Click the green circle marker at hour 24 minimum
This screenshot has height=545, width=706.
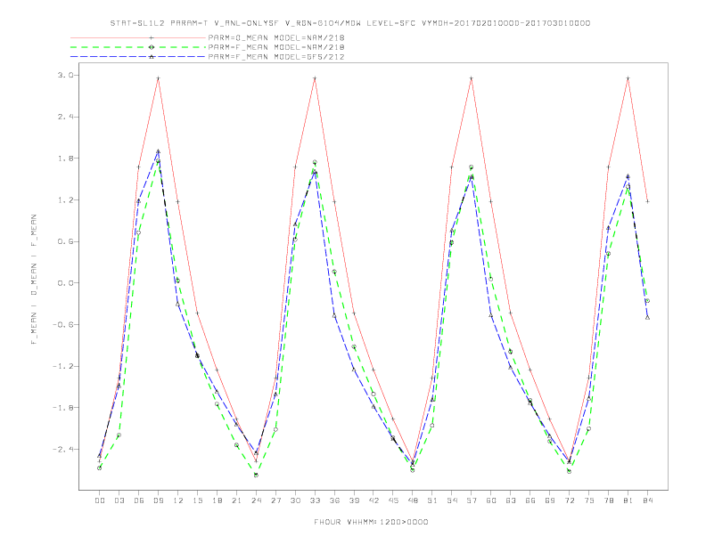[x=256, y=475]
